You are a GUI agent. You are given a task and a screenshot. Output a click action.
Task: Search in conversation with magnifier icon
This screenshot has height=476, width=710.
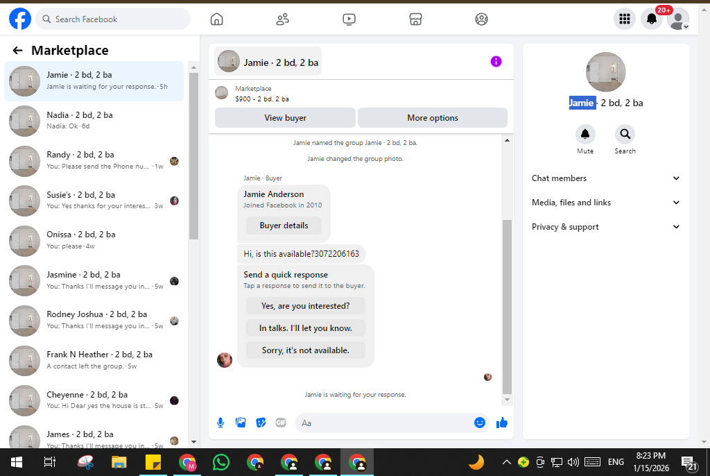[625, 134]
